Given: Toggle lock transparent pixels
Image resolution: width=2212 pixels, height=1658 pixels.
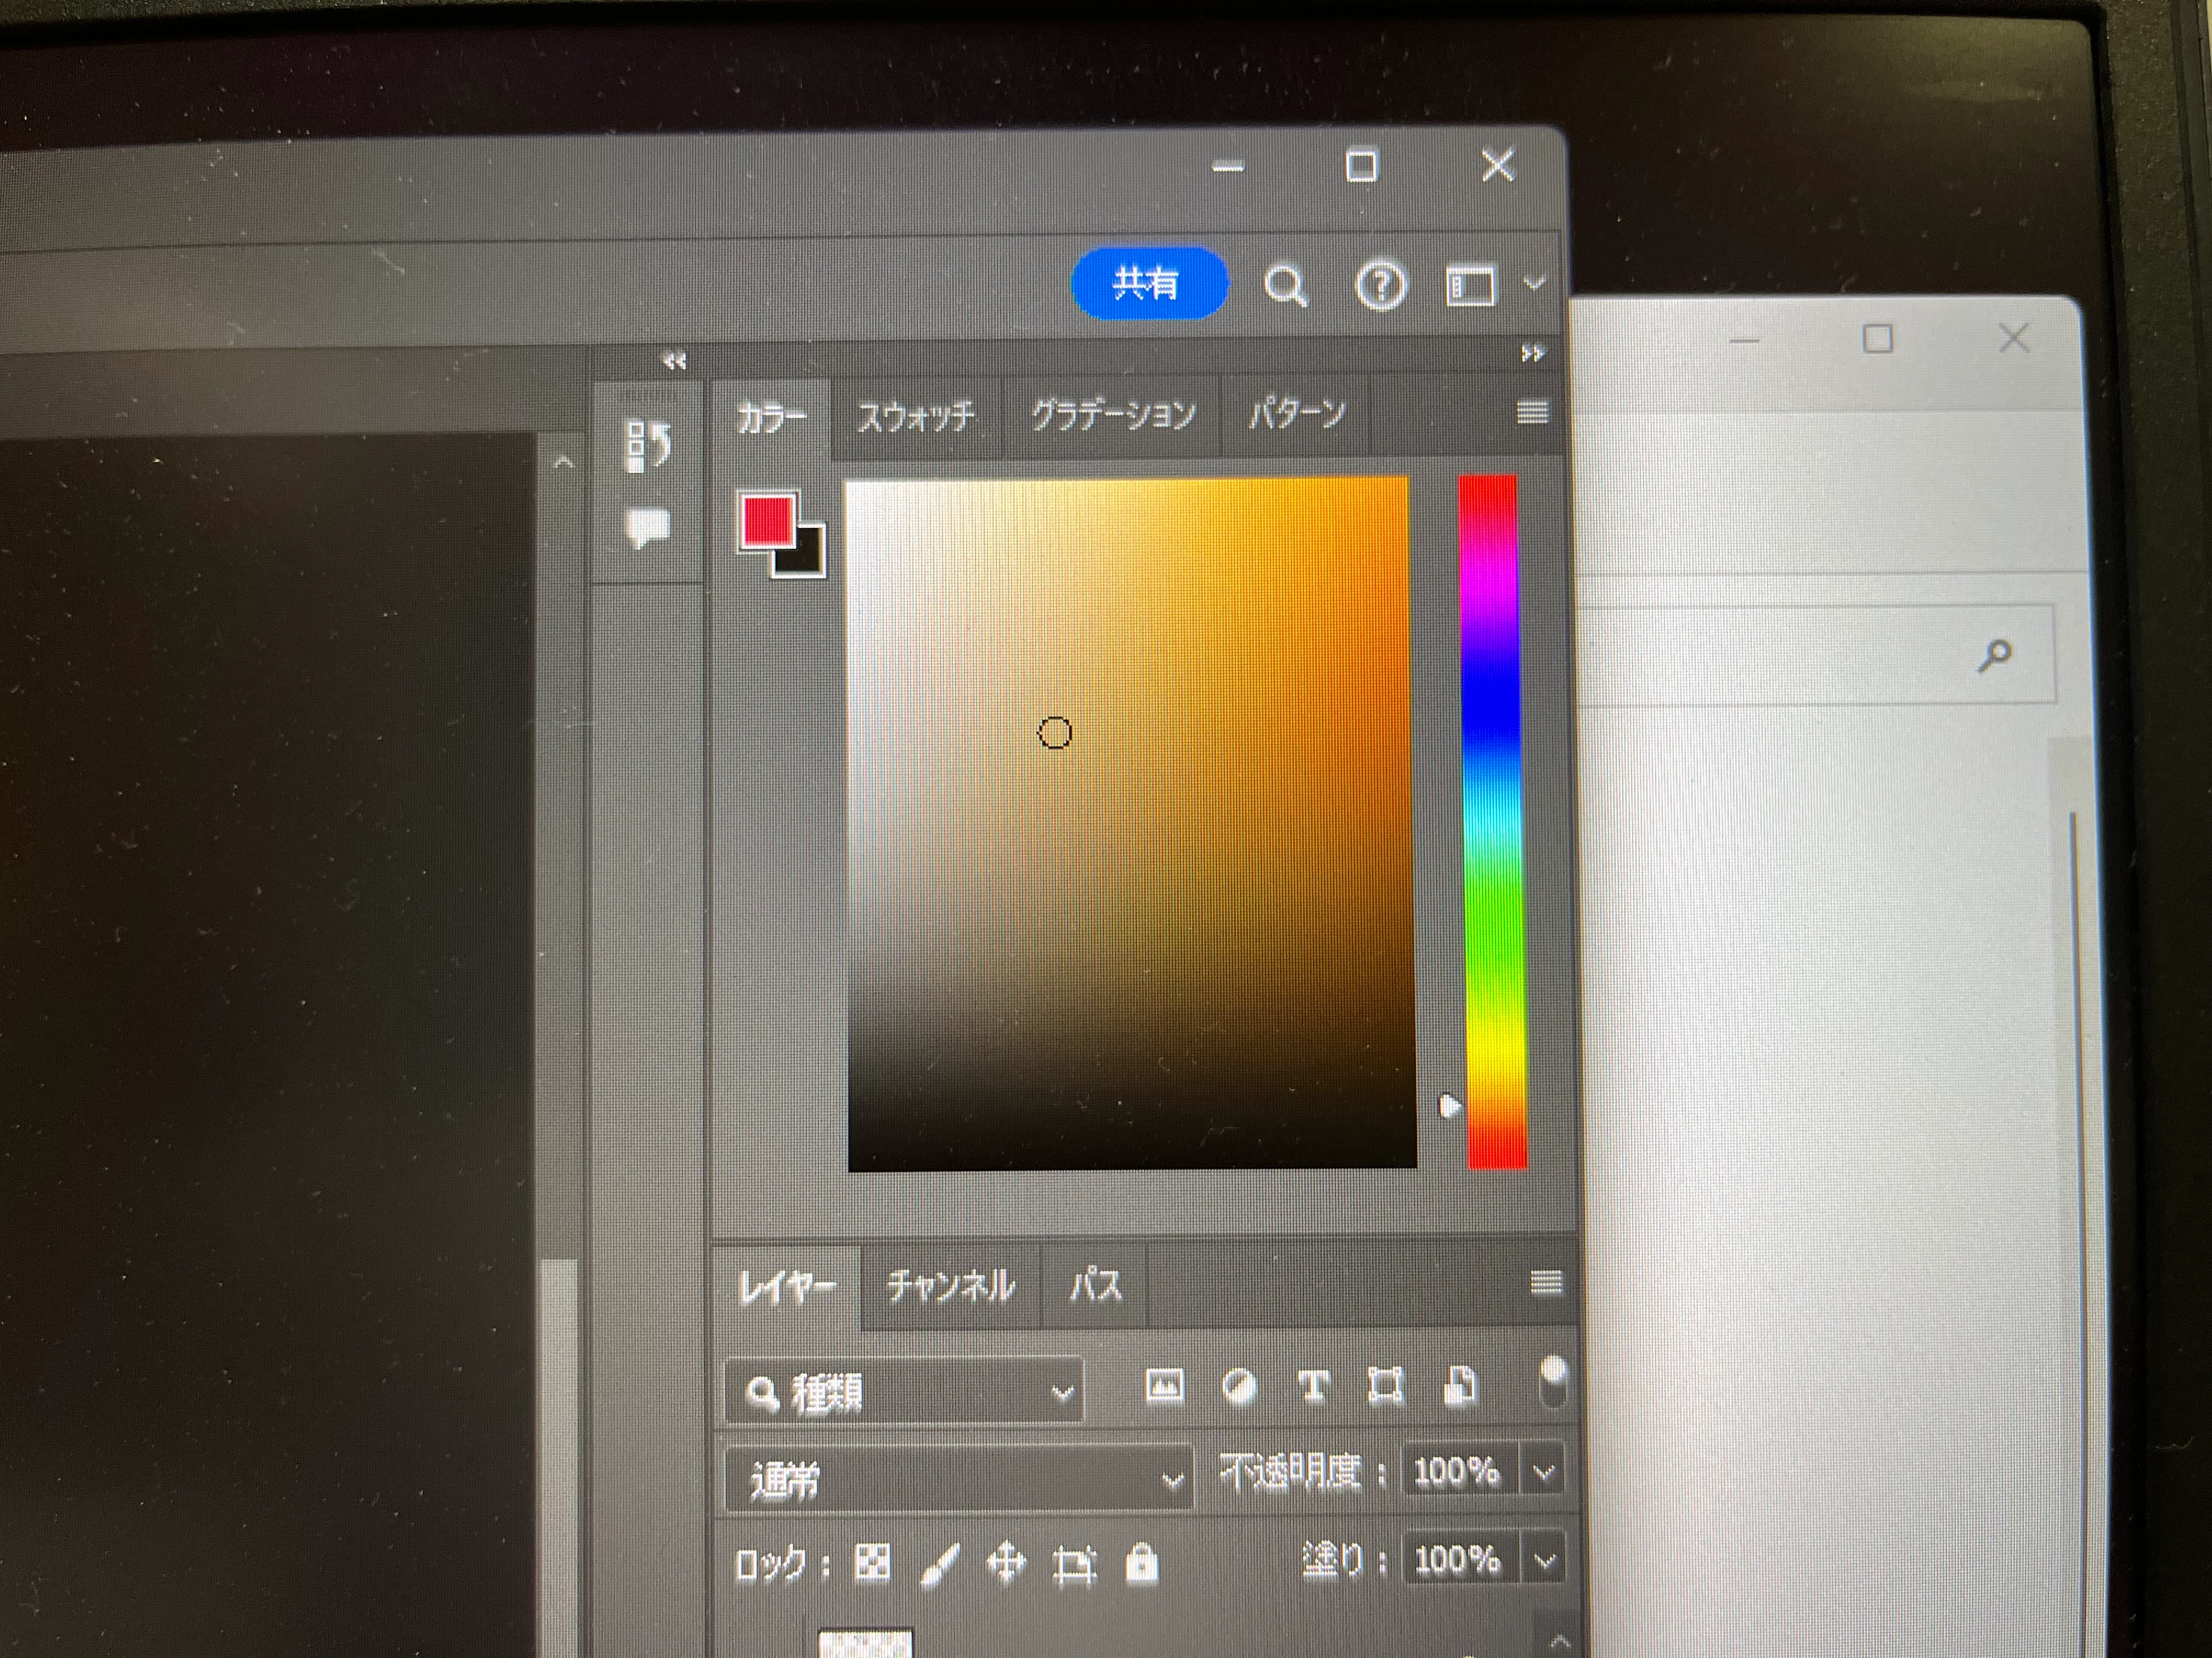Looking at the screenshot, I should pyautogui.click(x=872, y=1562).
